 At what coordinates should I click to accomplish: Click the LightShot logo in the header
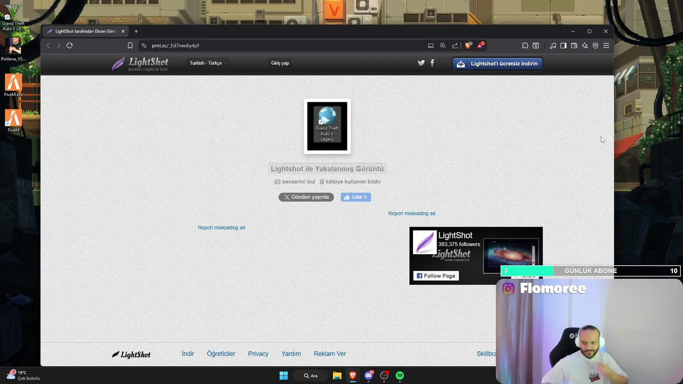139,64
